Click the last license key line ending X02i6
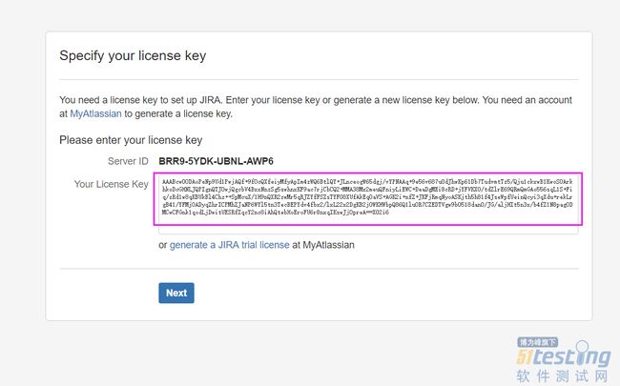Image resolution: width=620 pixels, height=386 pixels. click(x=276, y=213)
